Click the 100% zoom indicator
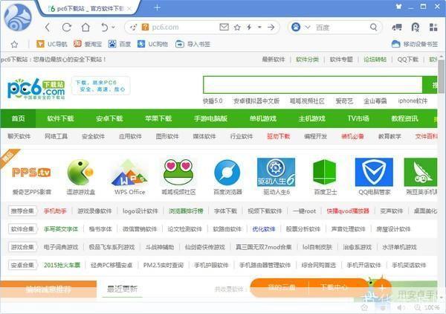 point(432,307)
